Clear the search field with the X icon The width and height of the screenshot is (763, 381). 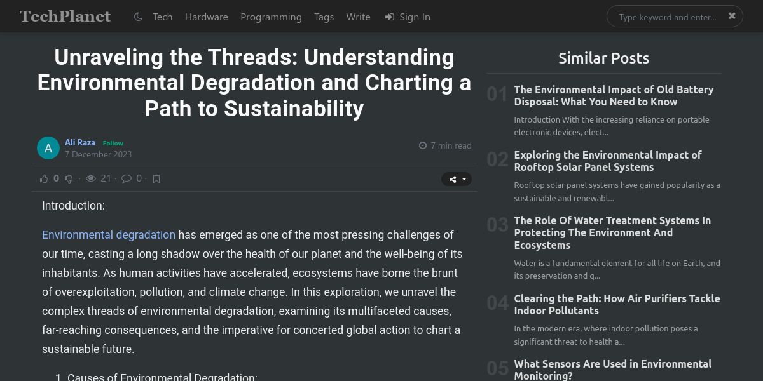click(x=732, y=16)
